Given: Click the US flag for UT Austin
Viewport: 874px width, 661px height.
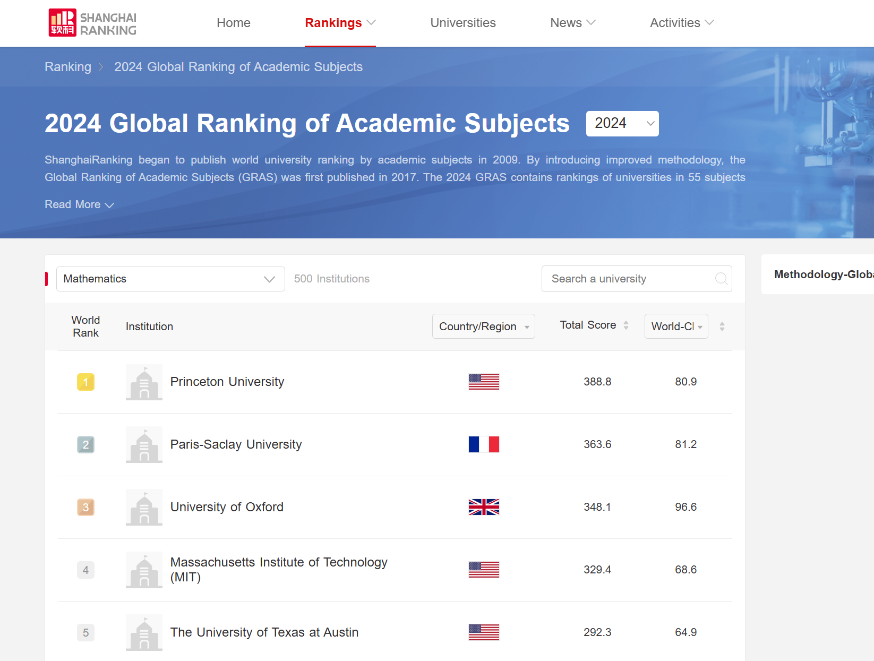Looking at the screenshot, I should [x=484, y=632].
